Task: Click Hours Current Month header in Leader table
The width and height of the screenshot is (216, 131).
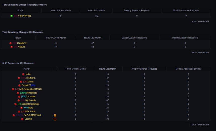Action: point(61,11)
